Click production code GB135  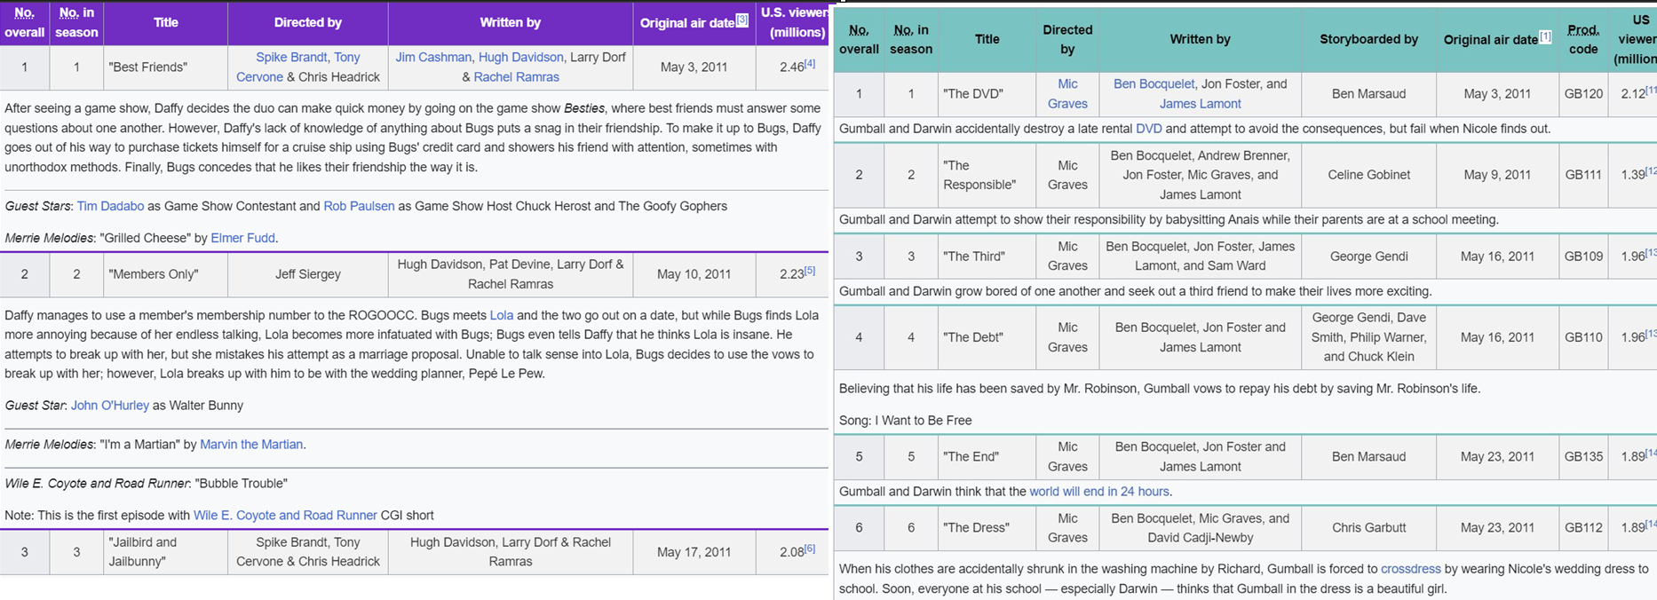point(1583,457)
